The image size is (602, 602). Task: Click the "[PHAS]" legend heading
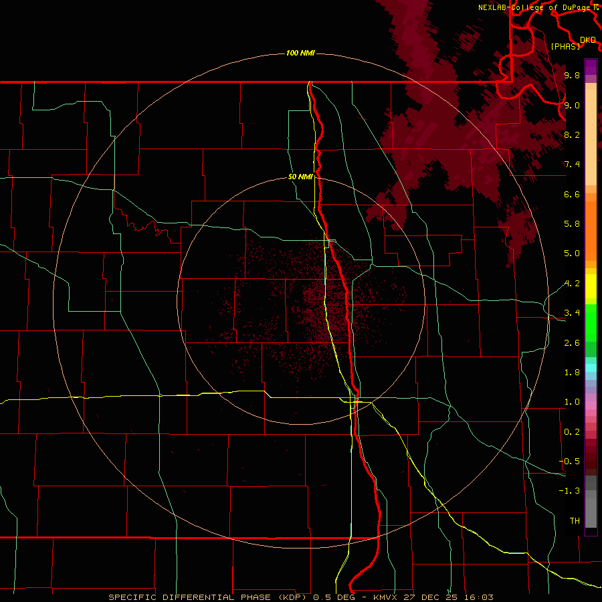(565, 46)
